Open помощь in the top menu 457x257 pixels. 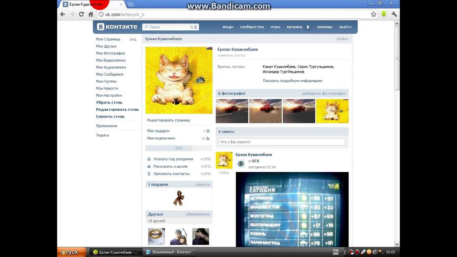[x=325, y=27]
